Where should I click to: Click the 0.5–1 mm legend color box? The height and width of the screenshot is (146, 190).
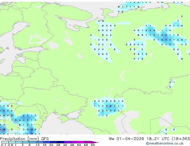pos(12,142)
